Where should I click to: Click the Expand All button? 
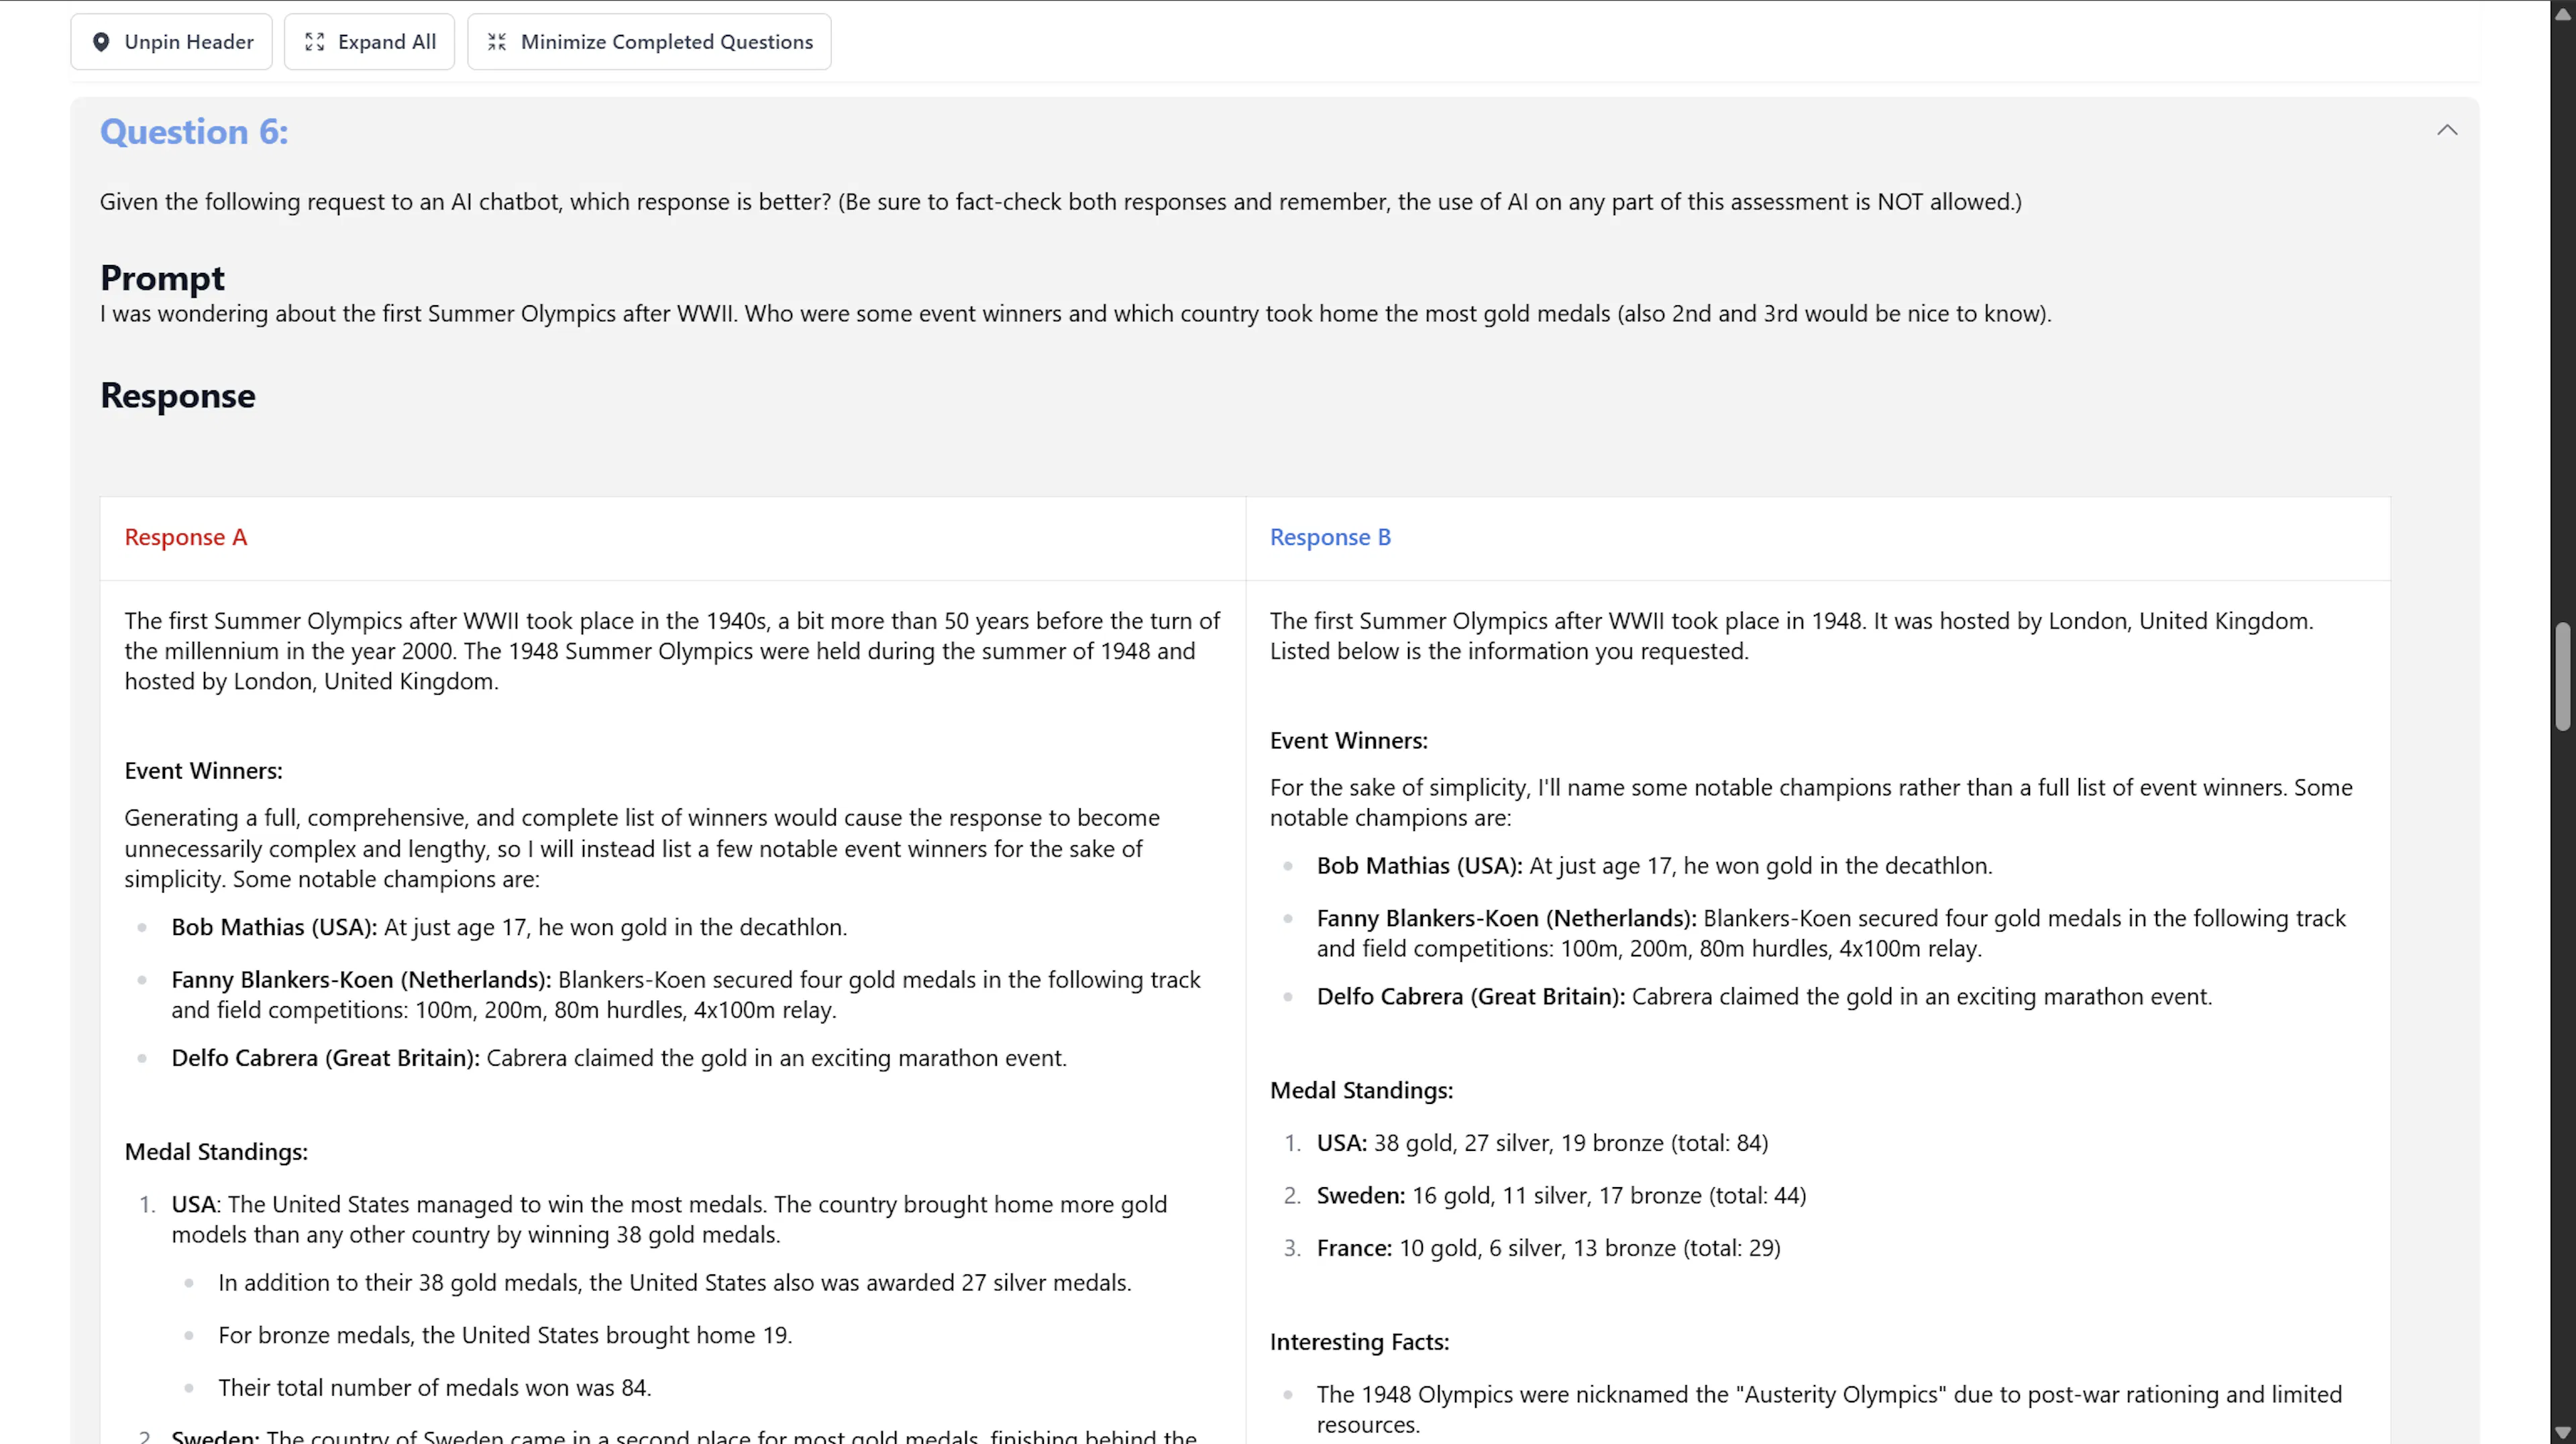click(369, 42)
